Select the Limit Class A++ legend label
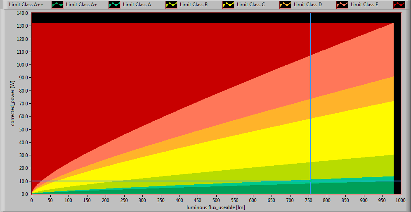Image resolution: width=411 pixels, height=212 pixels. click(26, 5)
